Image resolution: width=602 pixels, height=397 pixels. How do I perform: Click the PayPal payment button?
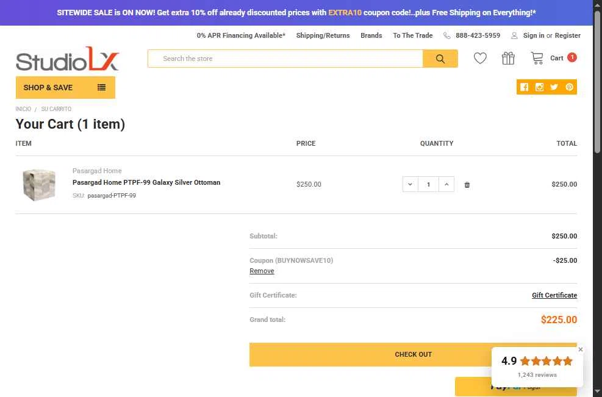[x=515, y=387]
